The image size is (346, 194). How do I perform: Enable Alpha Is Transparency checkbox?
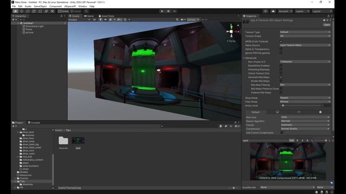281,49
